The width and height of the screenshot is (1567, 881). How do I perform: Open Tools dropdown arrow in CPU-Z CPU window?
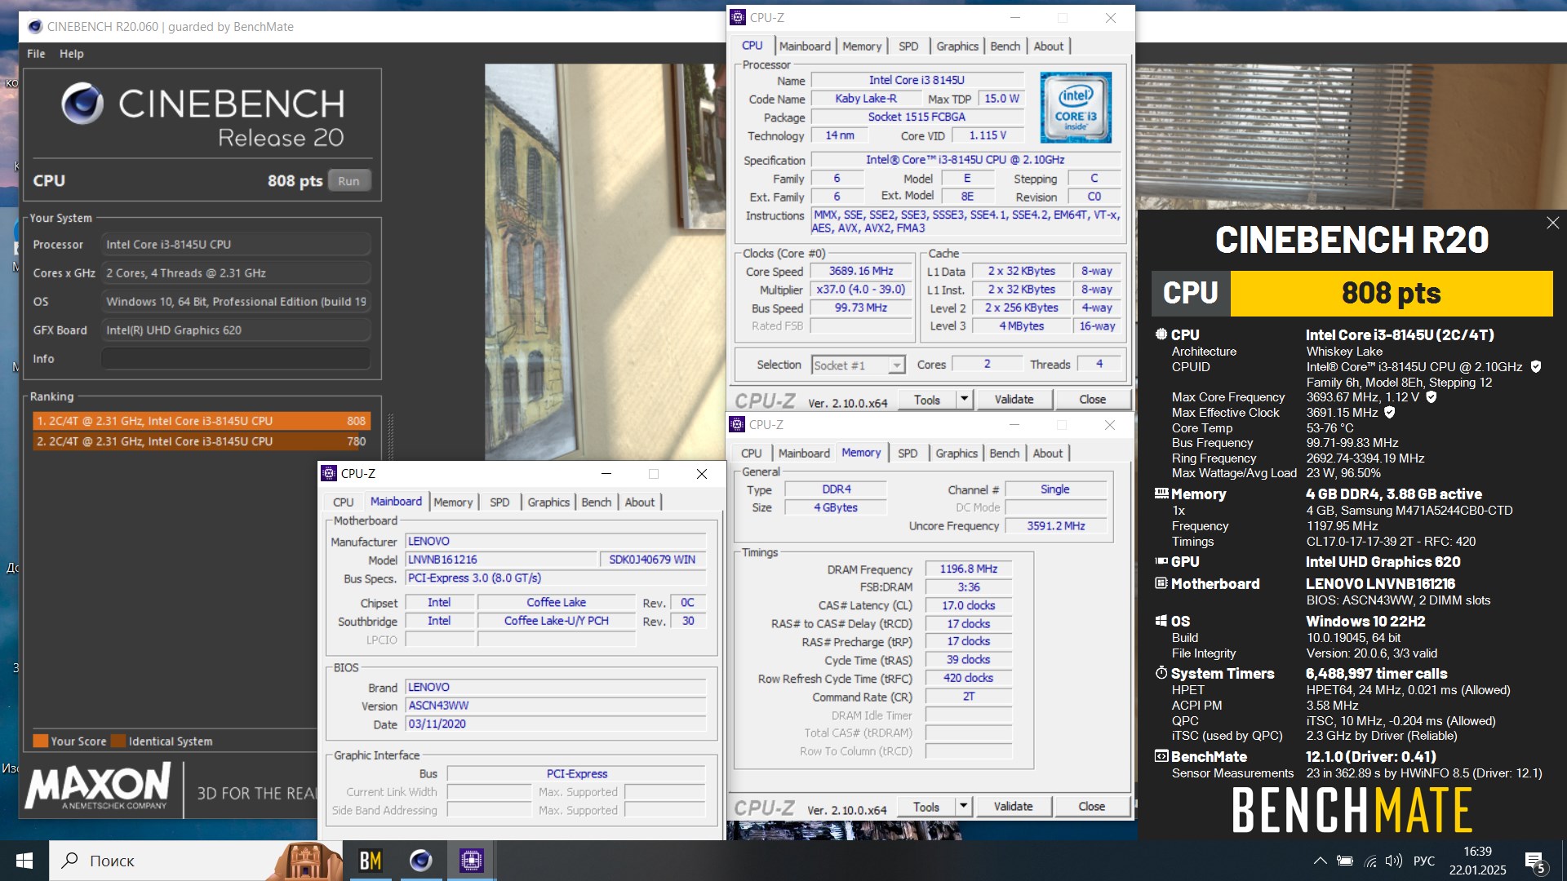964,399
